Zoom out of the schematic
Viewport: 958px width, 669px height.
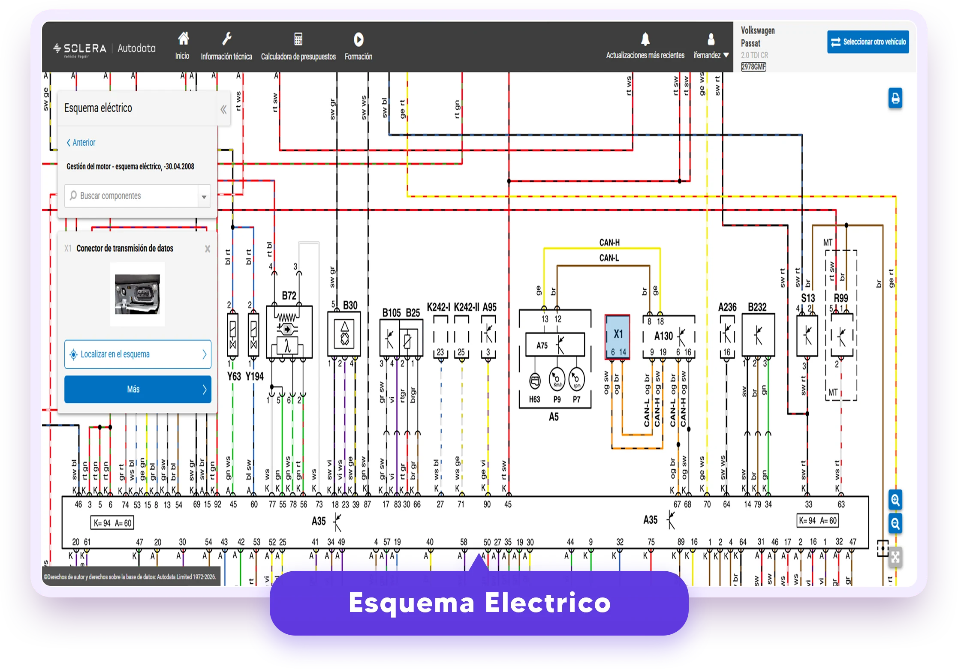tap(895, 523)
